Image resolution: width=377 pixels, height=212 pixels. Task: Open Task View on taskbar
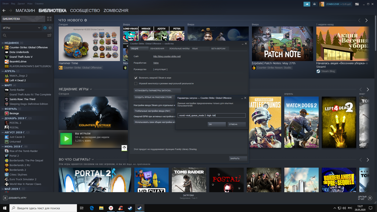point(82,208)
